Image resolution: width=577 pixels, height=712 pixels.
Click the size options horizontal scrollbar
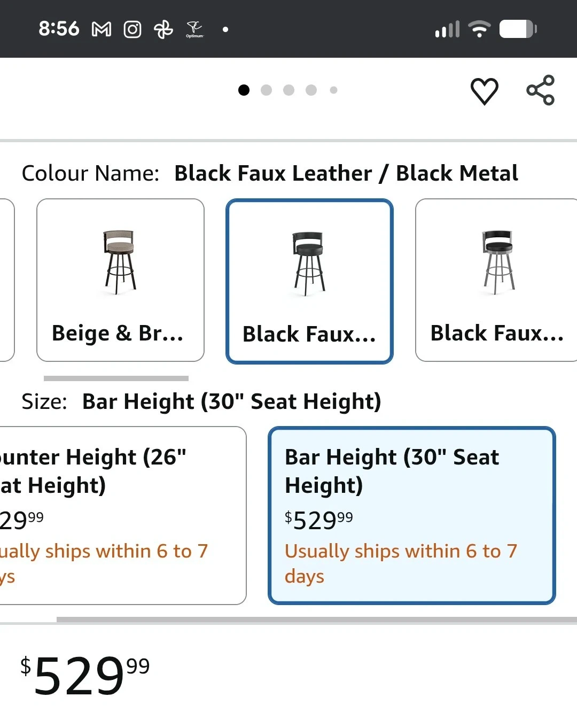pos(316,620)
